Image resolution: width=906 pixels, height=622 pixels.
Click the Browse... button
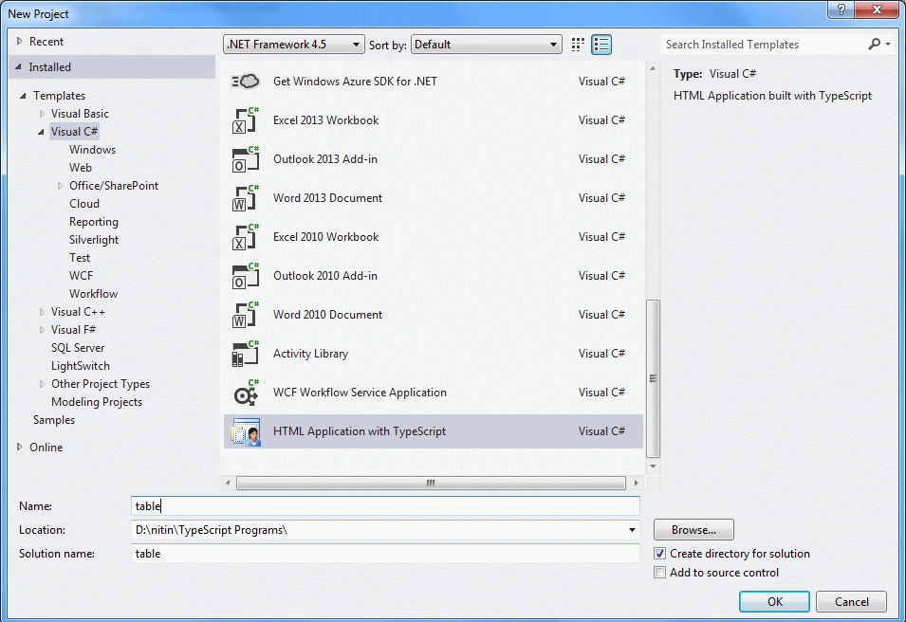(x=693, y=530)
